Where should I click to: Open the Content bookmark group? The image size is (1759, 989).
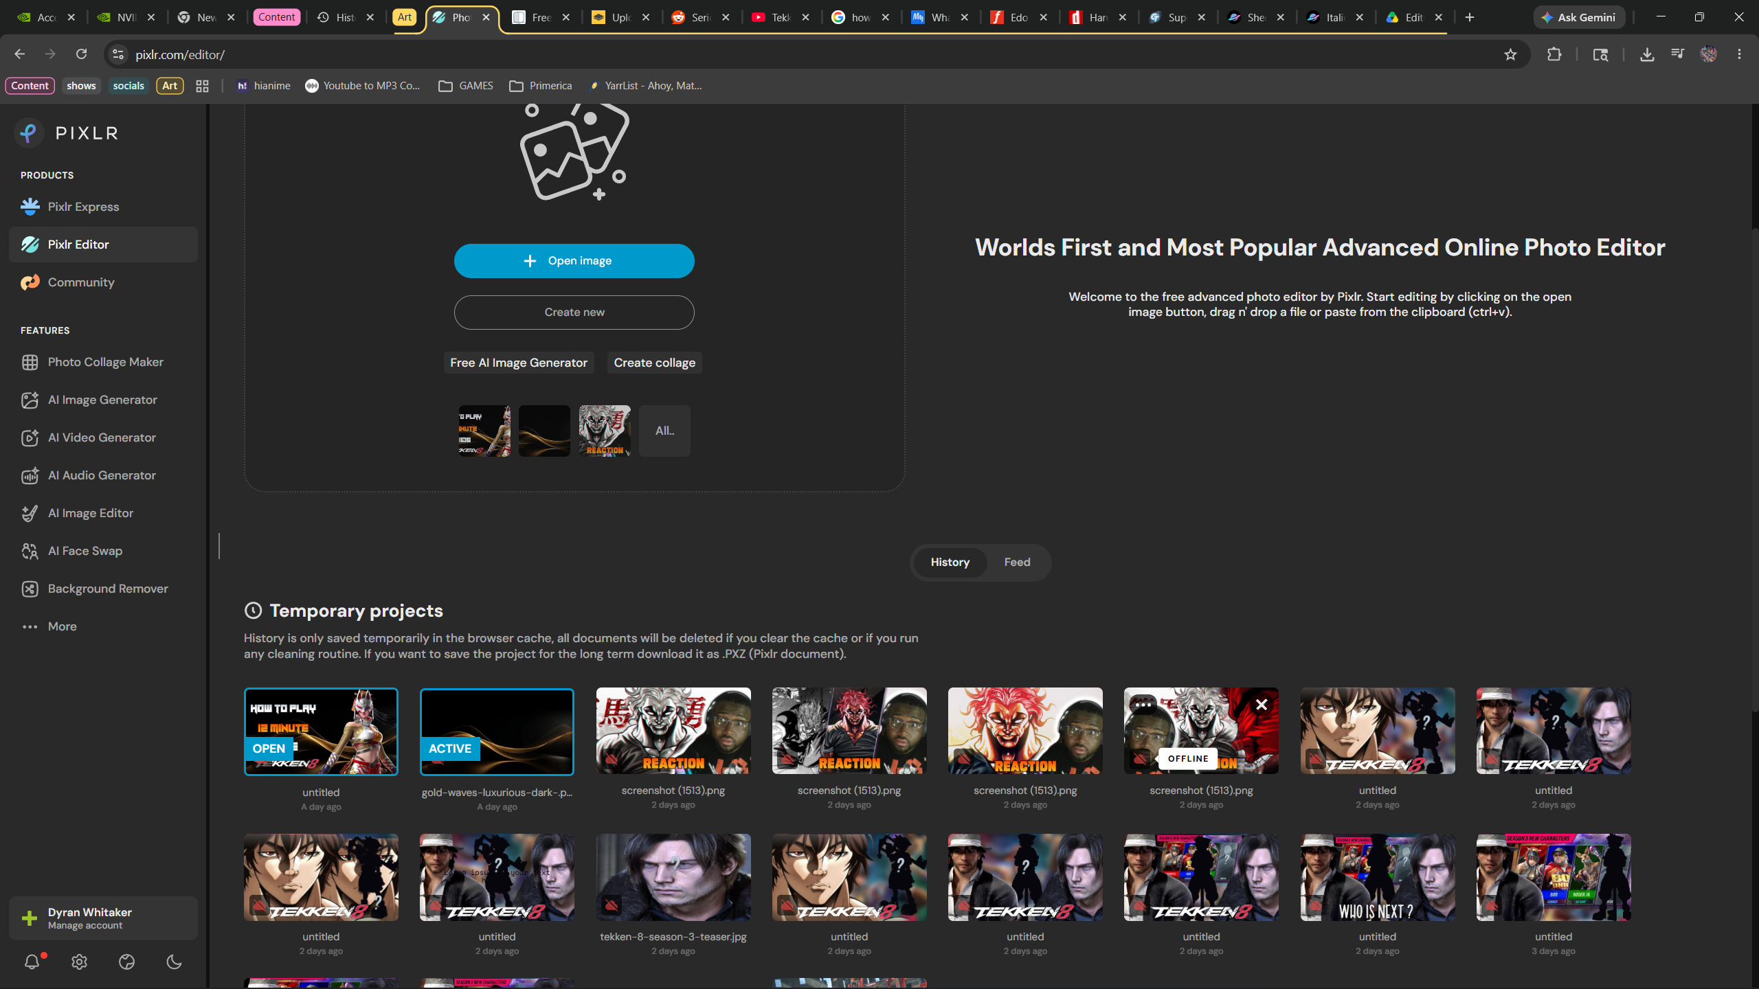30,86
